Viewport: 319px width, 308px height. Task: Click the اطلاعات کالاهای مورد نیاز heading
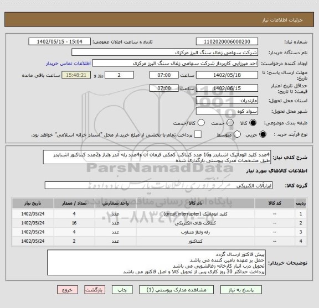pyautogui.click(x=277, y=171)
